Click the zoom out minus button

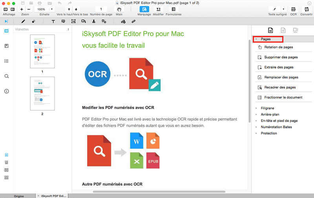tap(29, 9)
